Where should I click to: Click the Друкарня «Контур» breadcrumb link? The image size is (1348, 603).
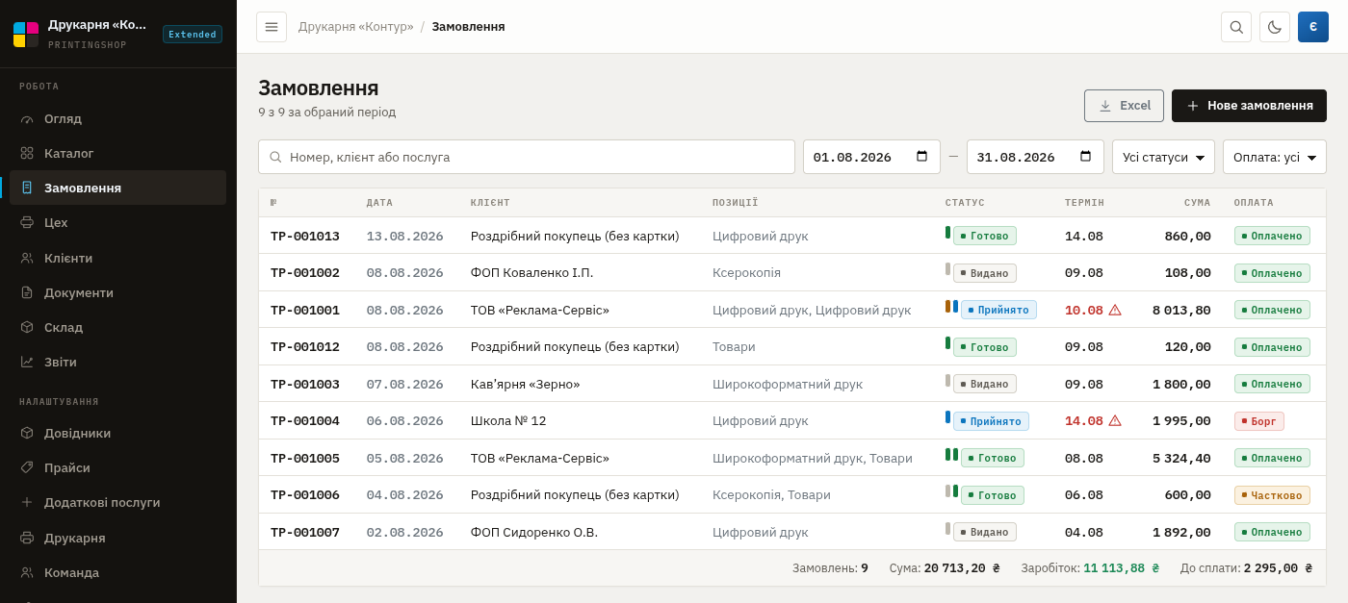pos(355,27)
